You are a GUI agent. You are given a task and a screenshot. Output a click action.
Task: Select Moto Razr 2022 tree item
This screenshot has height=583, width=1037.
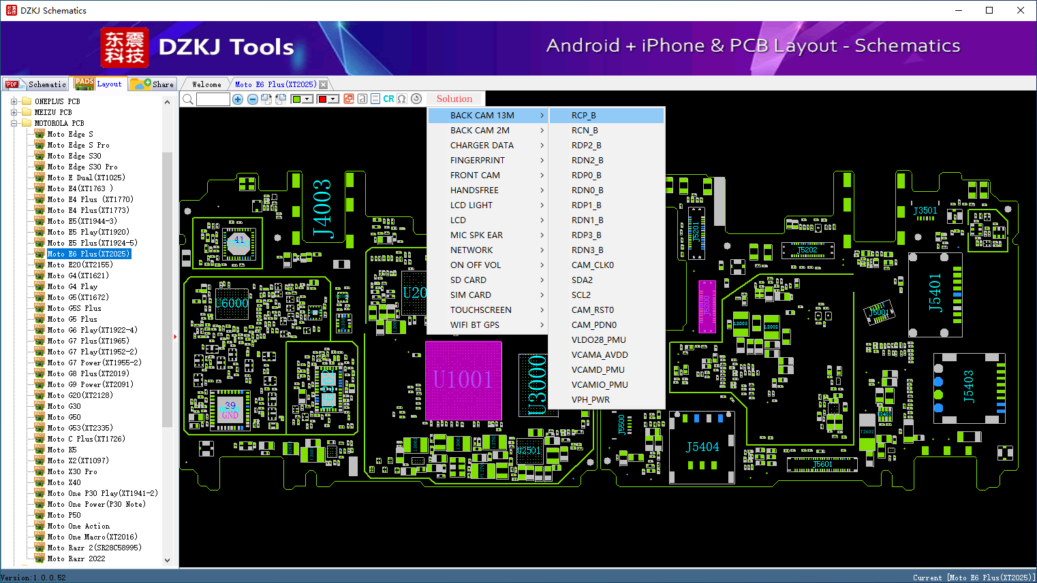pos(76,559)
